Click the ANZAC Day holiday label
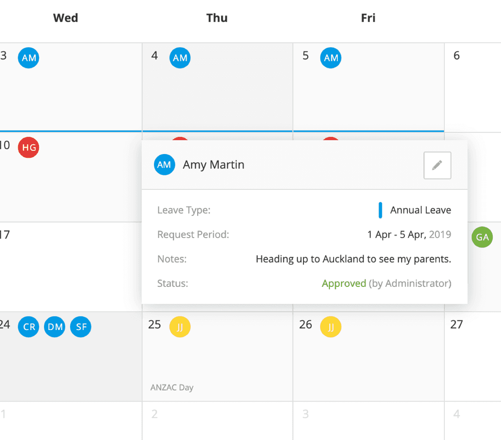The image size is (501, 440). (172, 387)
